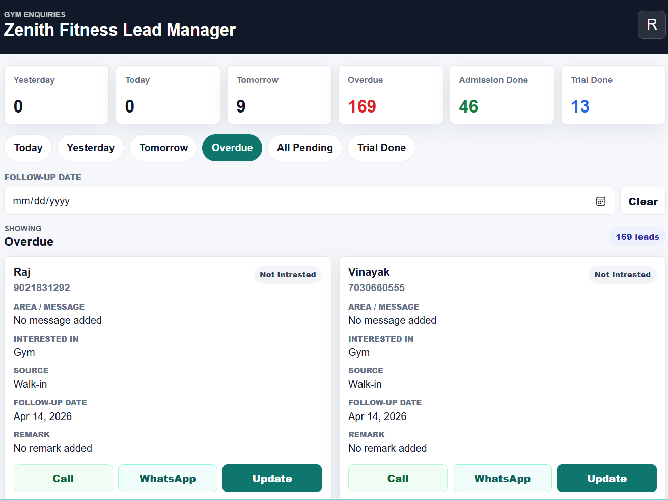Switch to the Yesterday filter tab
The height and width of the screenshot is (500, 668).
tap(91, 148)
